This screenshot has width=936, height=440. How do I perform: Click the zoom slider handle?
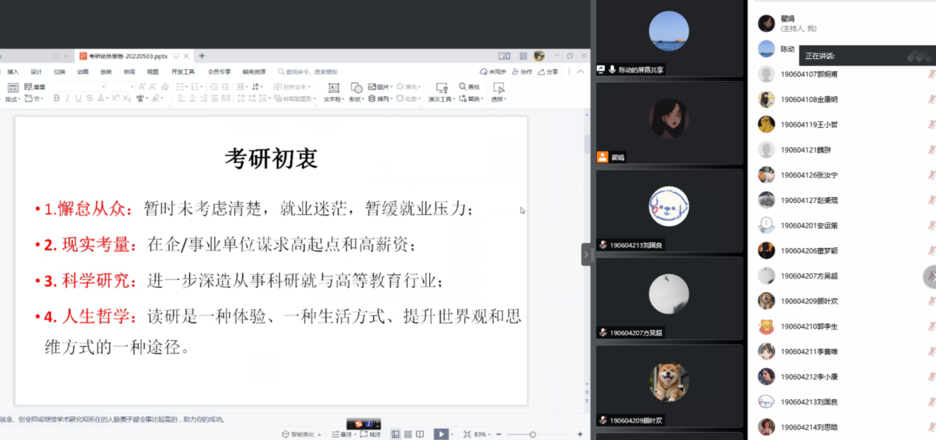click(533, 434)
